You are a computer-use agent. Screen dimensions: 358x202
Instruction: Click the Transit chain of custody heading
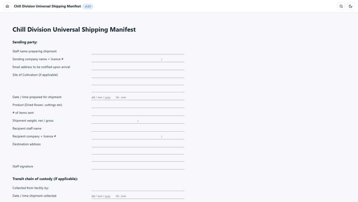(x=45, y=179)
